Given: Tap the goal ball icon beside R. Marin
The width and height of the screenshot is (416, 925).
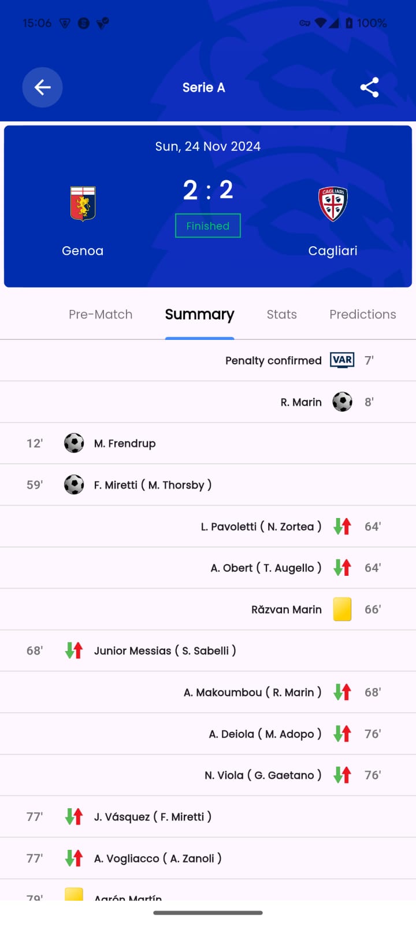Looking at the screenshot, I should point(342,401).
